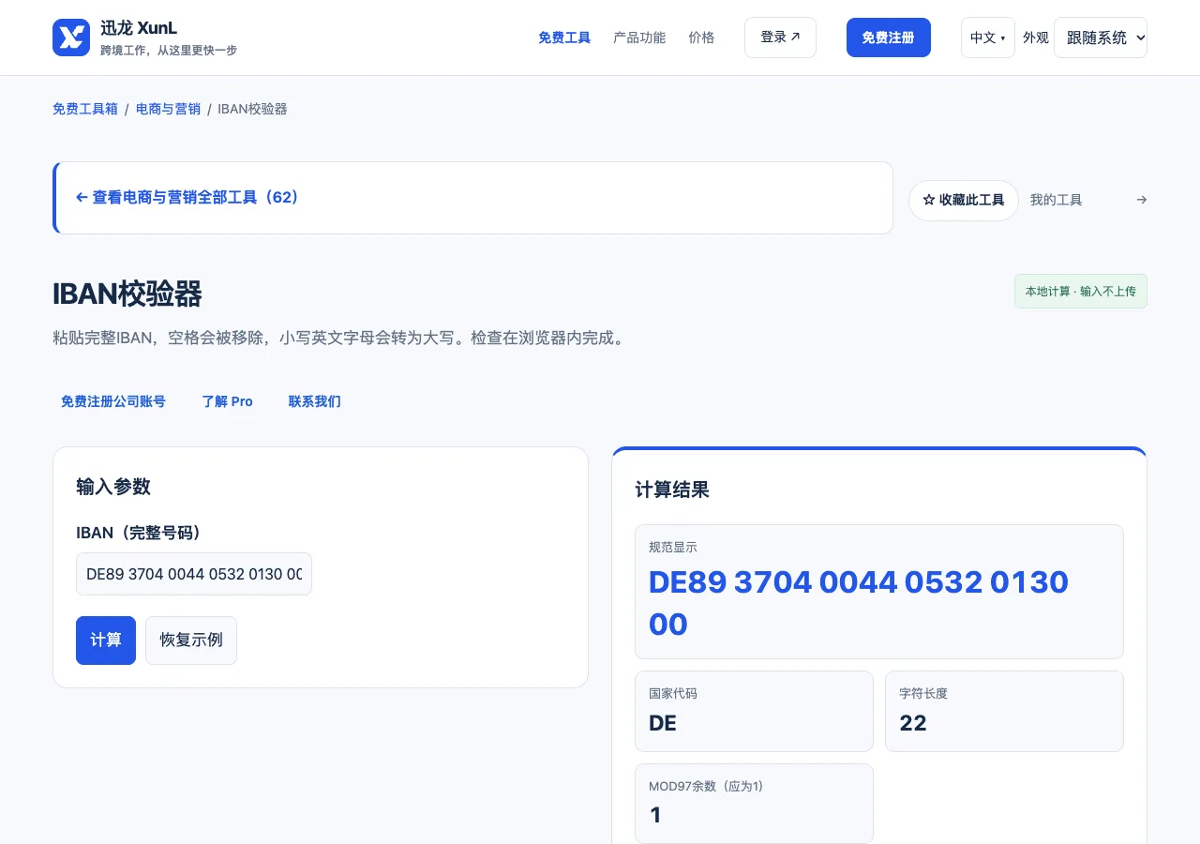Go to 电商与营销 breadcrumb
The image size is (1200, 844).
pyautogui.click(x=168, y=109)
